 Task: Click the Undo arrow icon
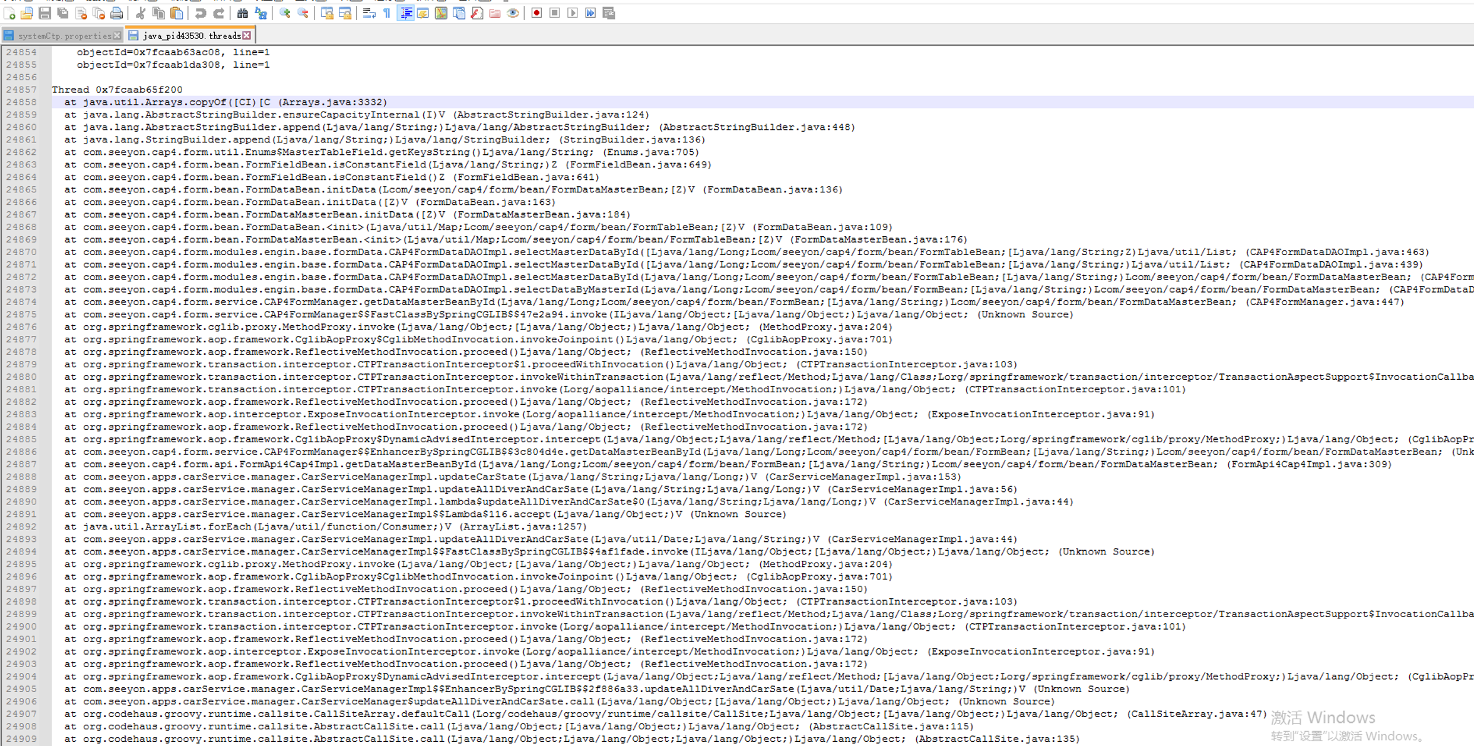pos(200,13)
